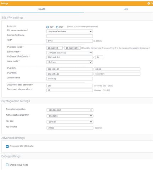
Task: Select the UDP protocol radio button
Action: [57, 27]
